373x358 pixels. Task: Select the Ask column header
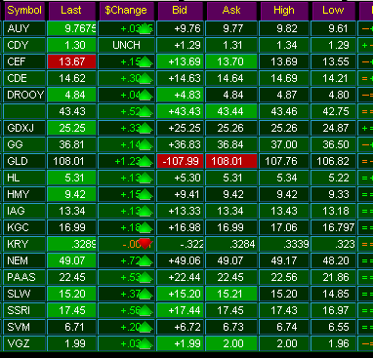[x=231, y=11]
